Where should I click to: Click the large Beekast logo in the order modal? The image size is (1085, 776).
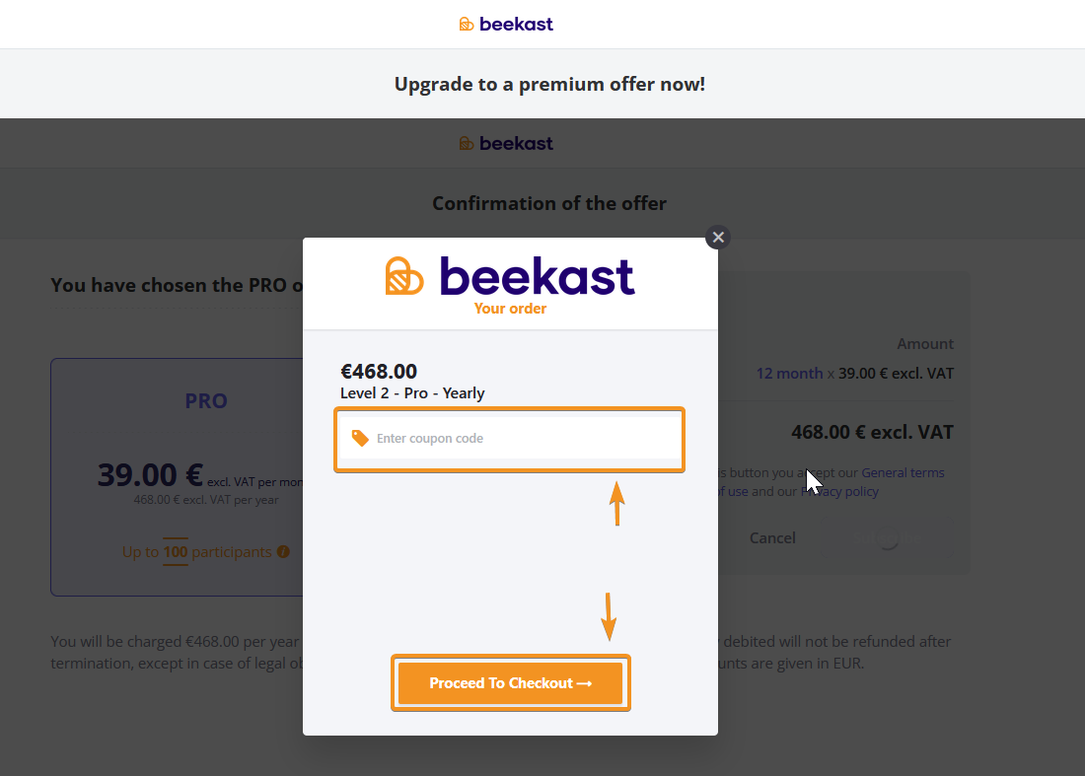[510, 276]
